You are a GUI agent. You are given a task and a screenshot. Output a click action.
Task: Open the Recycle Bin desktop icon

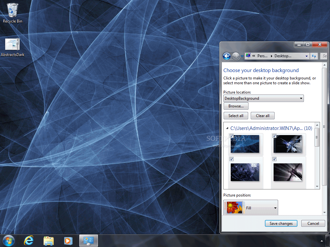pyautogui.click(x=13, y=13)
